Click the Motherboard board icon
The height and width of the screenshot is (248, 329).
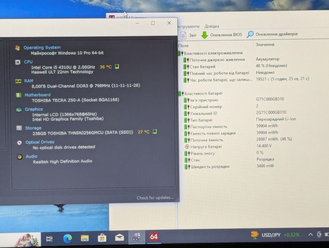[x=19, y=95]
